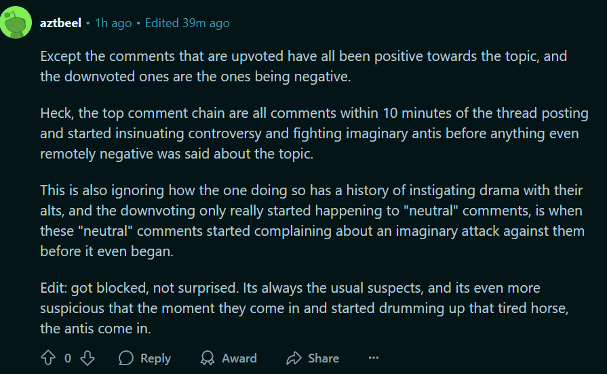The image size is (607, 374).
Task: Downvote the aztbeel comment
Action: coord(87,358)
